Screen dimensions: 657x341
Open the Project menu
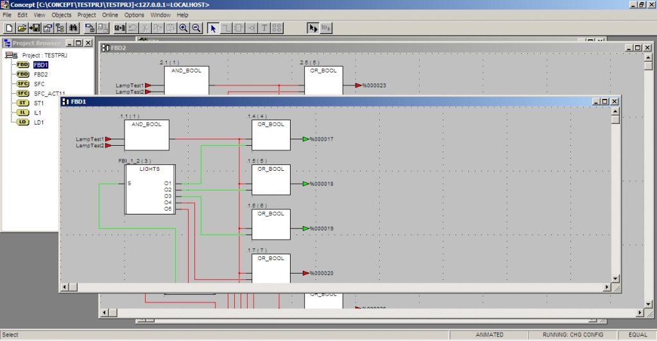[87, 15]
